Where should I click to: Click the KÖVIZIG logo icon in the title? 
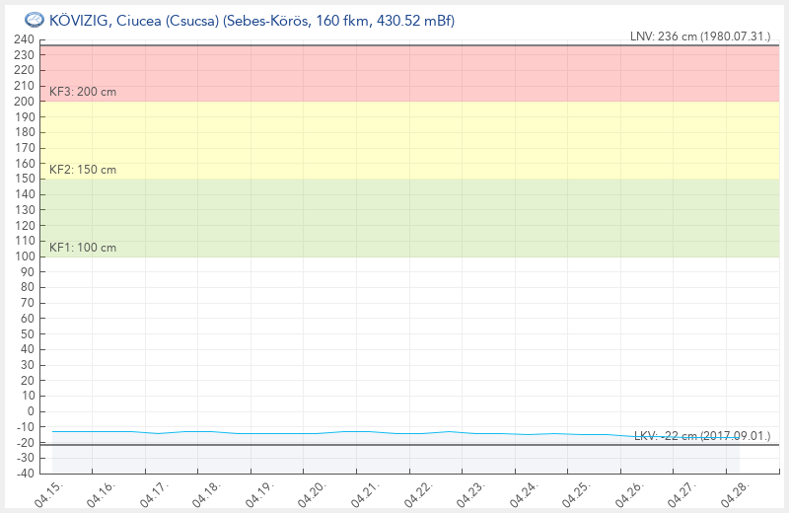[x=34, y=20]
